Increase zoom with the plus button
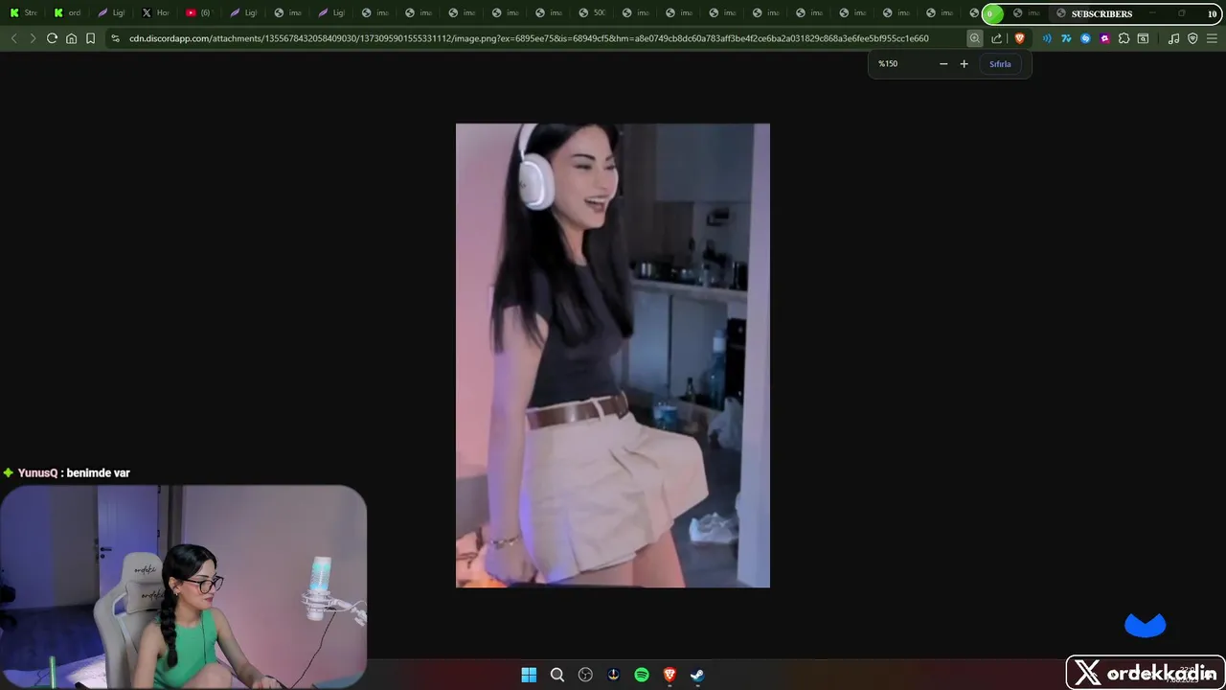1226x690 pixels. (964, 64)
